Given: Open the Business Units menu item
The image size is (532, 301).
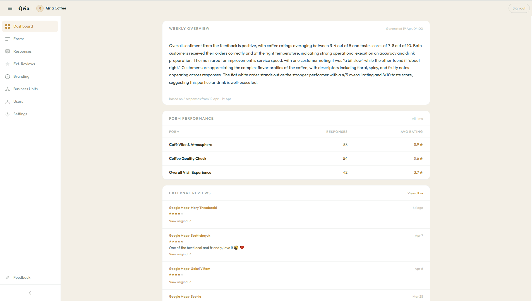Looking at the screenshot, I should coord(30,89).
